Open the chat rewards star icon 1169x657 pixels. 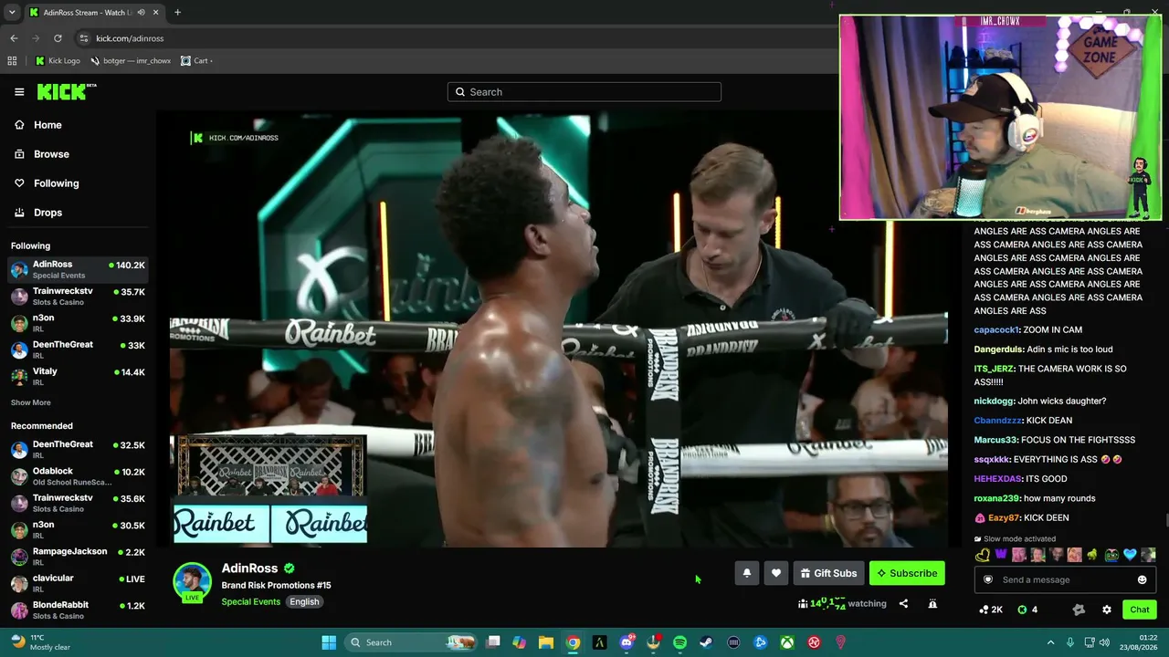[1079, 610]
